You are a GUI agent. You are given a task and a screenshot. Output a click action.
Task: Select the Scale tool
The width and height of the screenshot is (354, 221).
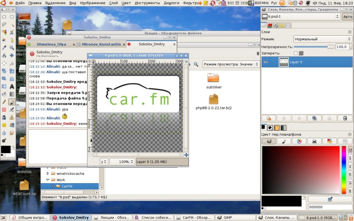[x=12, y=71]
